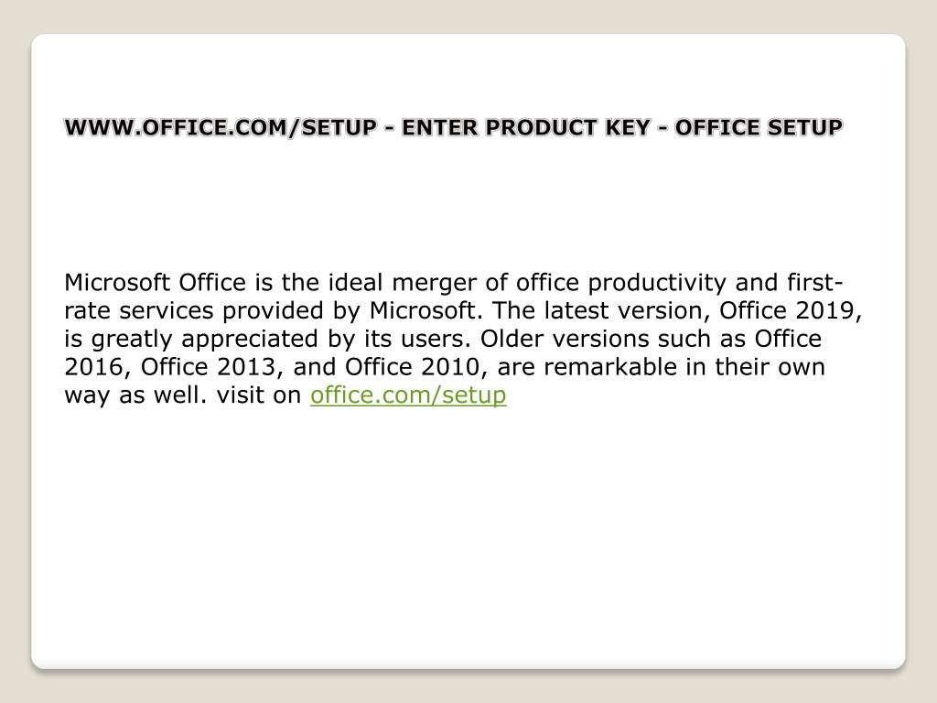Click the slide title heading text

pyautogui.click(x=454, y=127)
